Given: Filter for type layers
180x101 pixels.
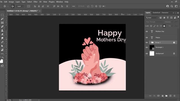Looking at the screenshot, I should pyautogui.click(x=168, y=18).
